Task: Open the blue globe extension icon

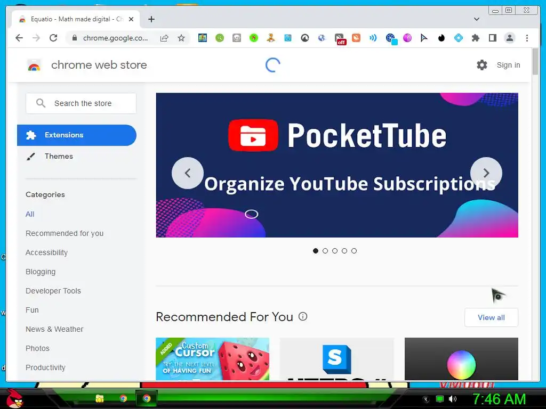Action: coord(322,38)
